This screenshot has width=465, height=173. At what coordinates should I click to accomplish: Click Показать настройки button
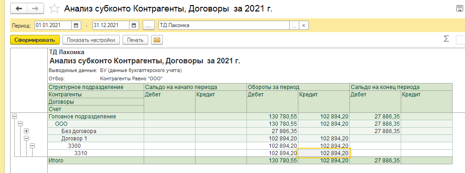click(x=91, y=40)
